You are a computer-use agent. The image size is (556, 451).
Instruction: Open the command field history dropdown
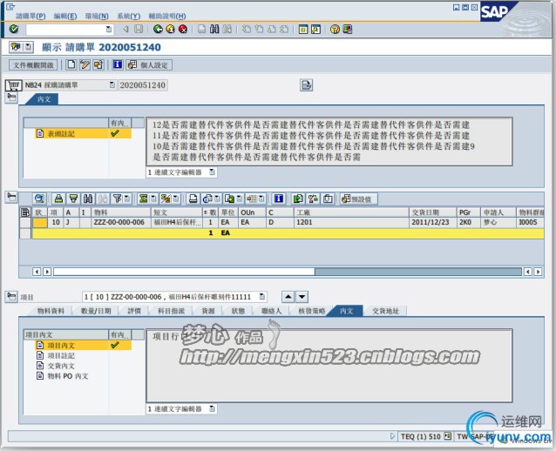[109, 29]
